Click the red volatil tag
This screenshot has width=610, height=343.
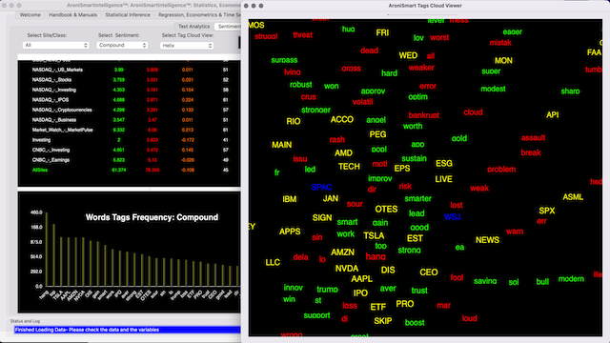click(x=362, y=102)
